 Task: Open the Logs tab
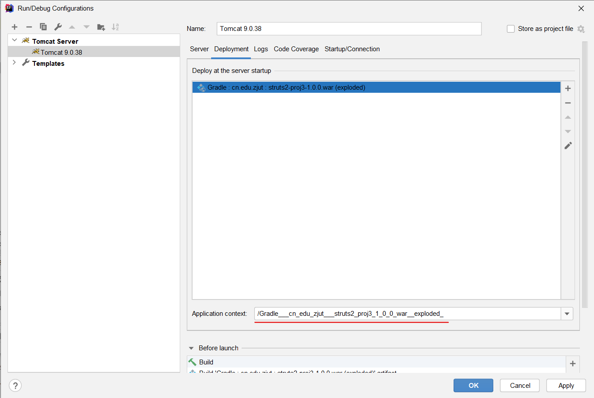(x=261, y=49)
